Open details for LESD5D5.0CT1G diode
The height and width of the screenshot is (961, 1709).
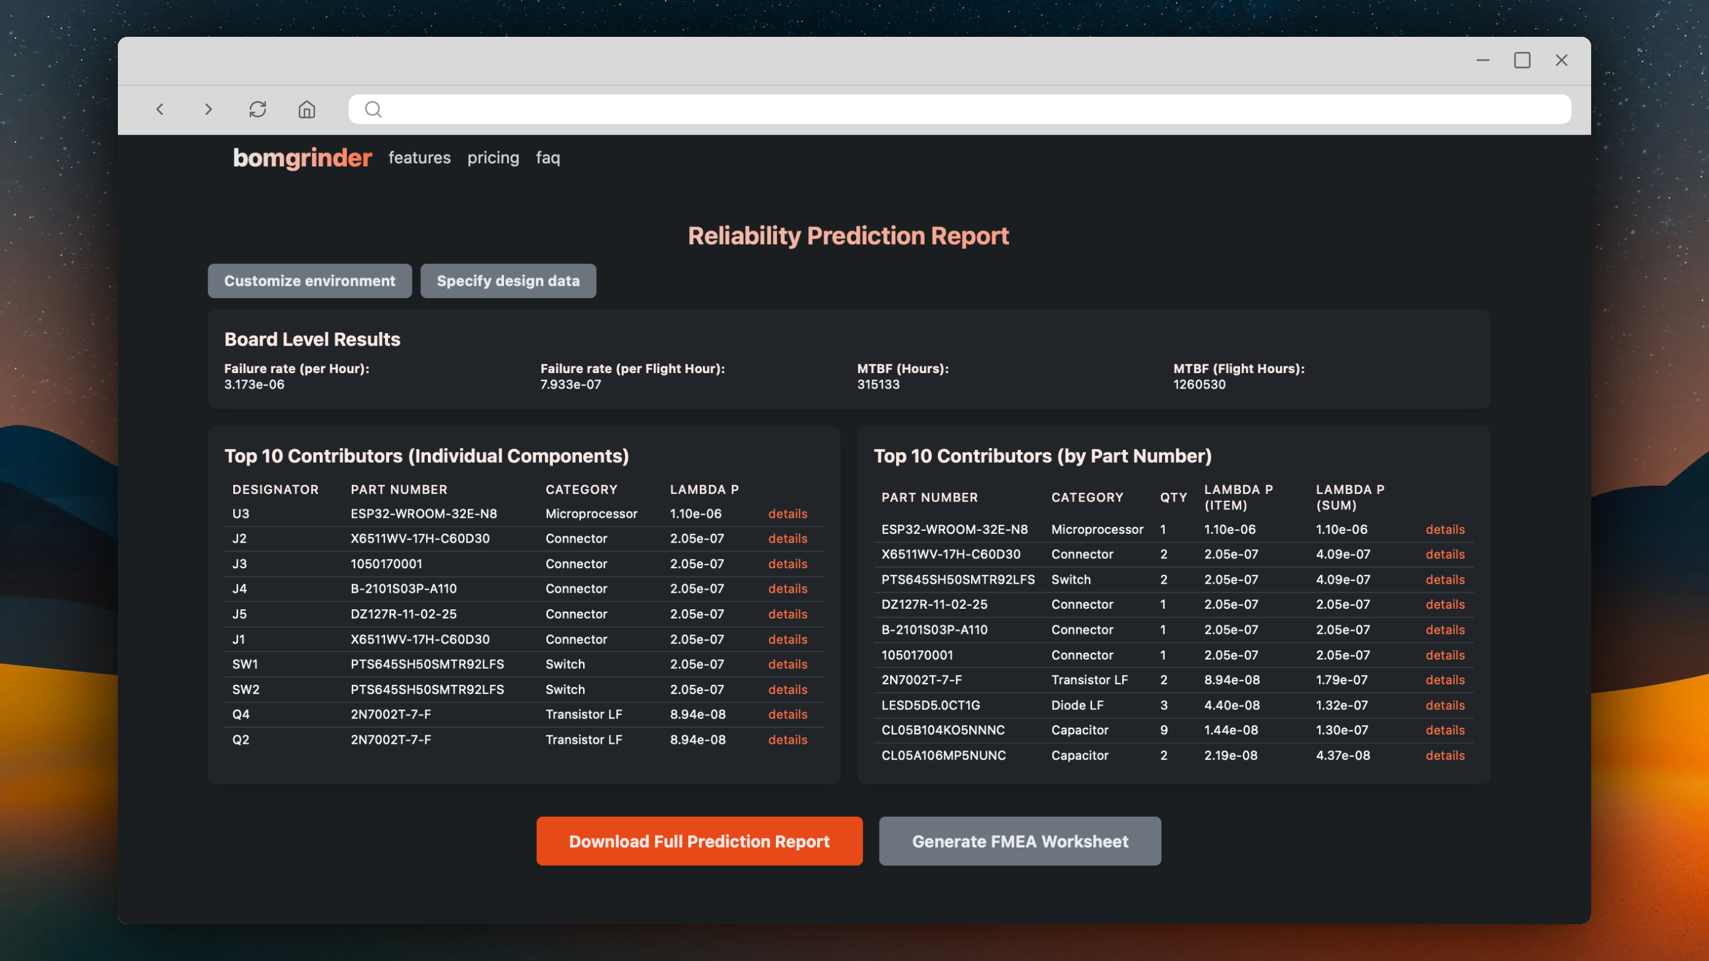[x=1445, y=705]
